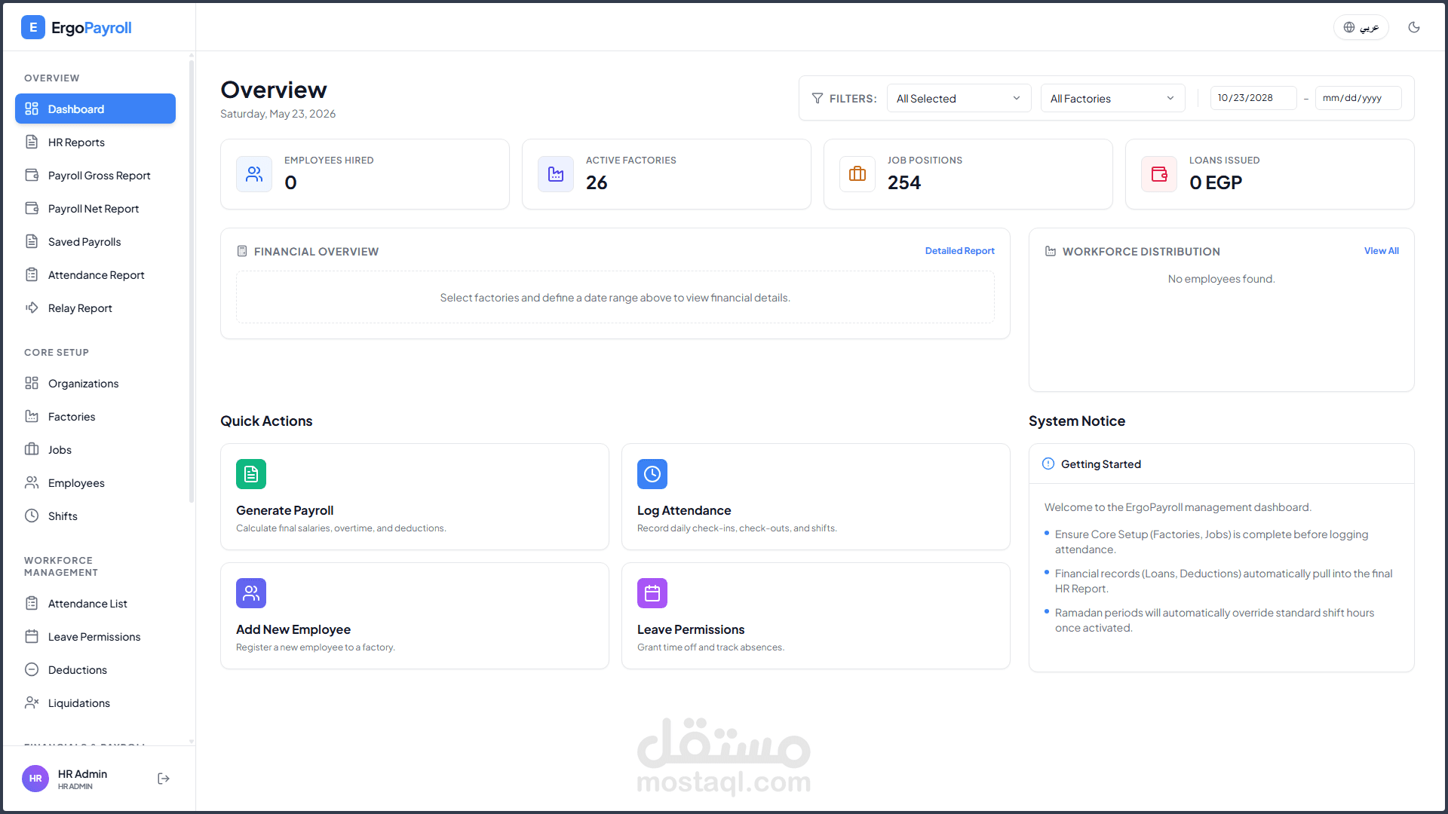Click 'Saturday, May 23, 2026' date text
The image size is (1448, 814).
pyautogui.click(x=278, y=114)
